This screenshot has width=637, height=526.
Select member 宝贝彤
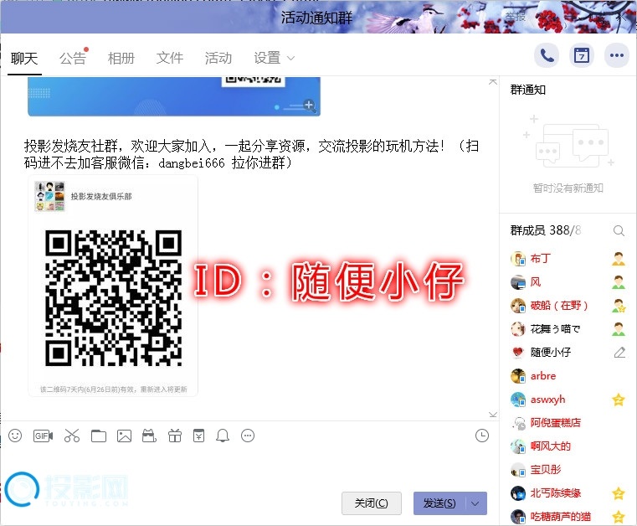tap(546, 470)
